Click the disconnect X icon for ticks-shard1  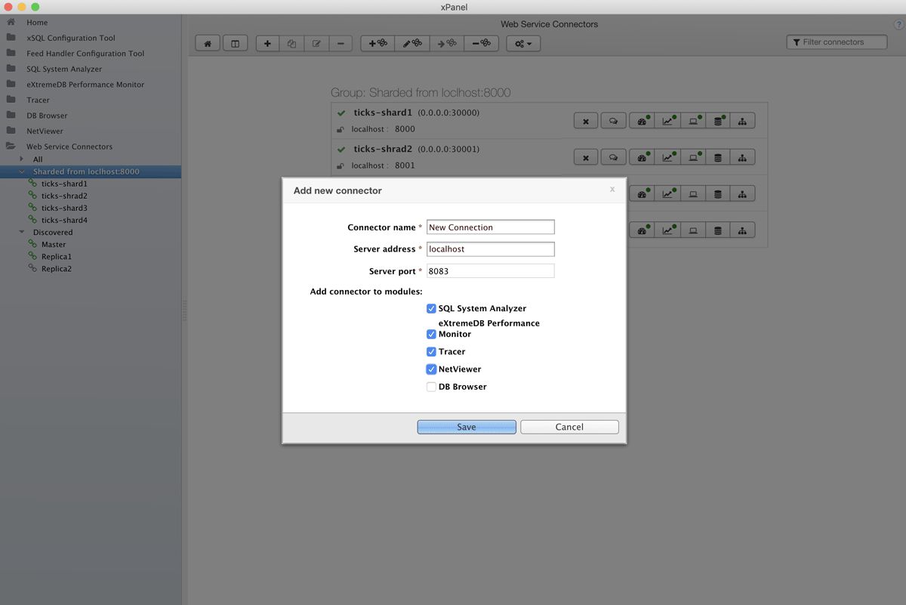click(x=586, y=121)
